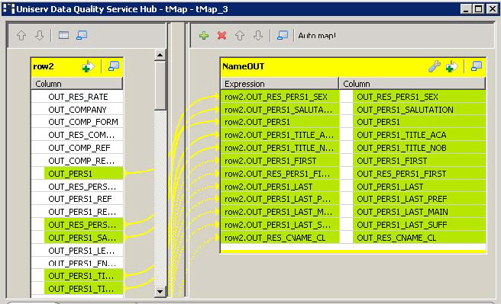Select OUT_RES_RATE in row2 table
Image resolution: width=501 pixels, height=304 pixels.
[x=77, y=97]
